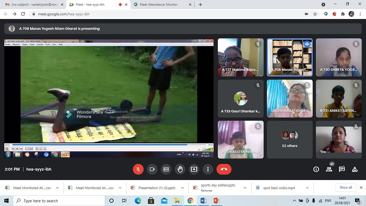Show the participants list
This screenshot has height=206, width=366.
pos(329,169)
